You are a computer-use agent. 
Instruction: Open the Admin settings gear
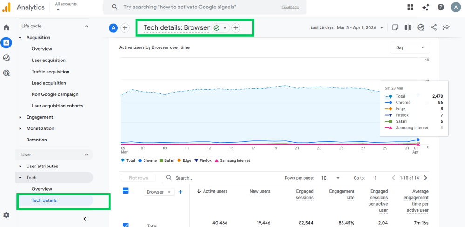click(6, 215)
